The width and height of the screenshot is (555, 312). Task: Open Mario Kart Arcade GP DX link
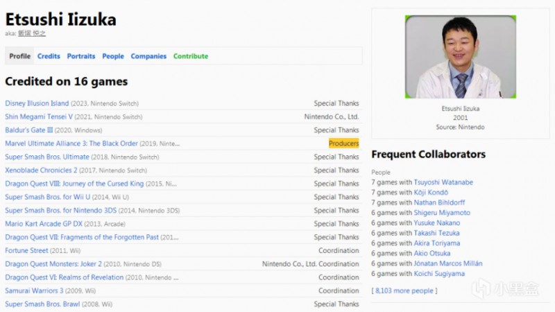coord(44,224)
